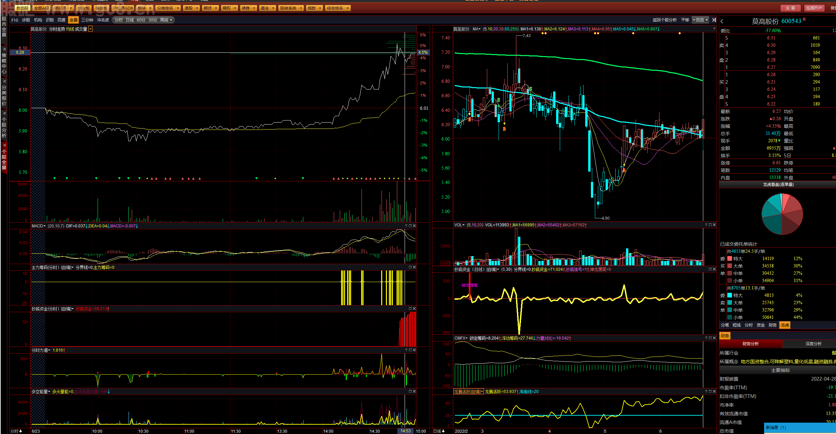Click the back chevron beside 莫高股份 title

click(x=722, y=21)
